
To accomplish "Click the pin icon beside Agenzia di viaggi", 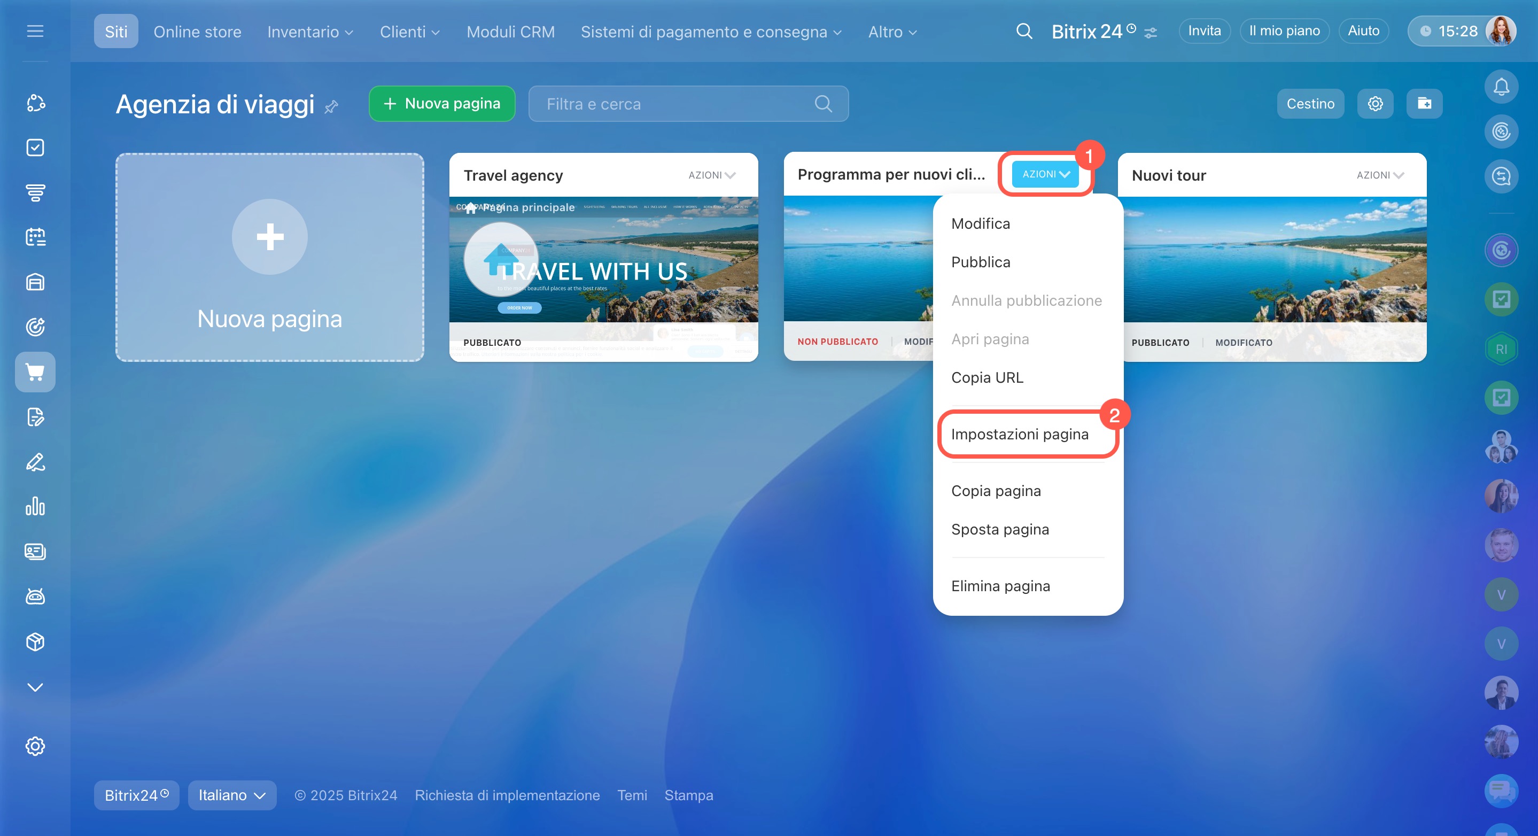I will point(331,107).
